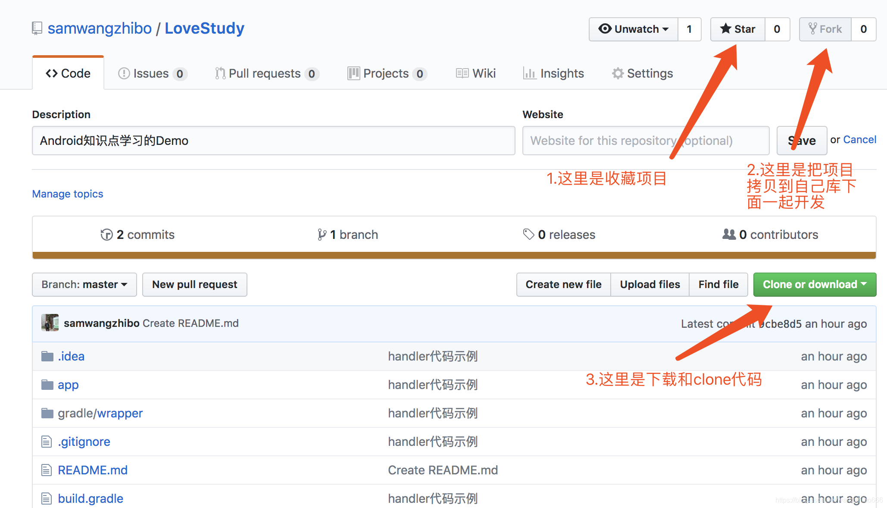The height and width of the screenshot is (508, 887).
Task: Go to the Insights tab
Action: (x=554, y=73)
